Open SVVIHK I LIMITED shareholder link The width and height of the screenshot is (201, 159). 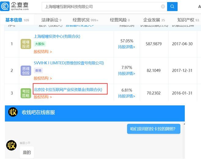69,63
